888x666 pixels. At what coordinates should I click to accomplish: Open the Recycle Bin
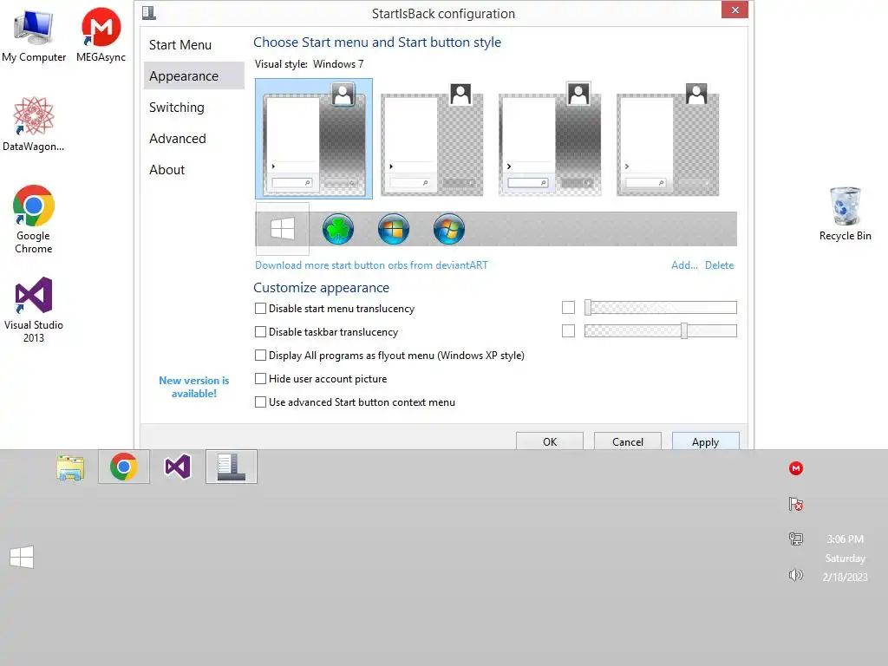point(845,213)
